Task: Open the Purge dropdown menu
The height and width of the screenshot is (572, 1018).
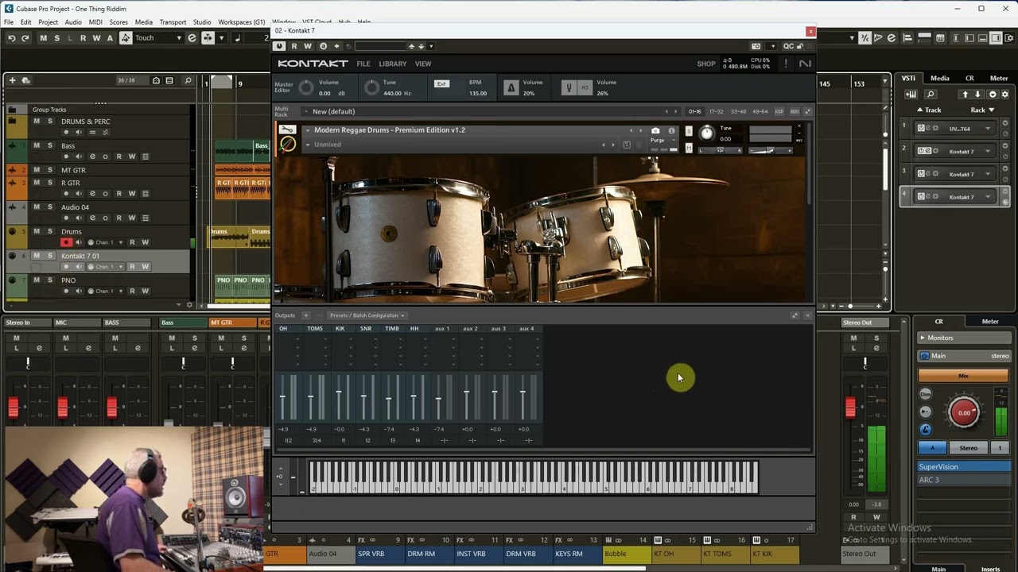Action: 662,141
